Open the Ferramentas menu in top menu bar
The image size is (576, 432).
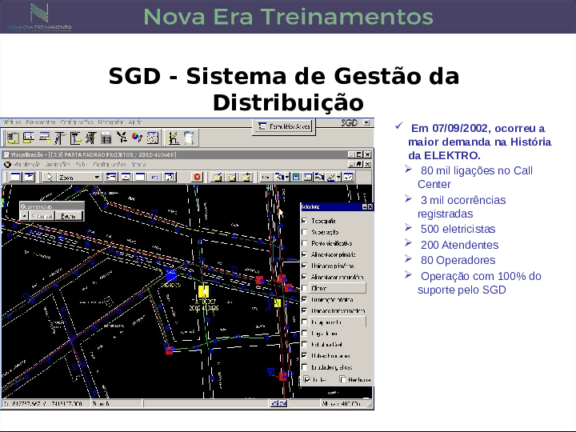coord(41,122)
